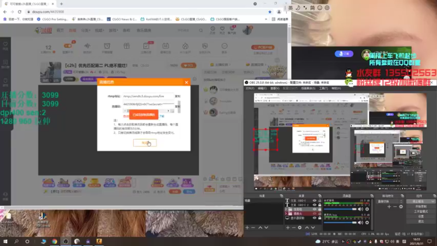Add a new source with plus icon
This screenshot has width=437, height=246.
(x=288, y=227)
